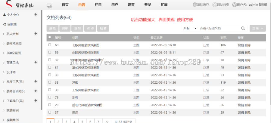Click 删除 link for row 59
271x123 pixels.
point(248,53)
